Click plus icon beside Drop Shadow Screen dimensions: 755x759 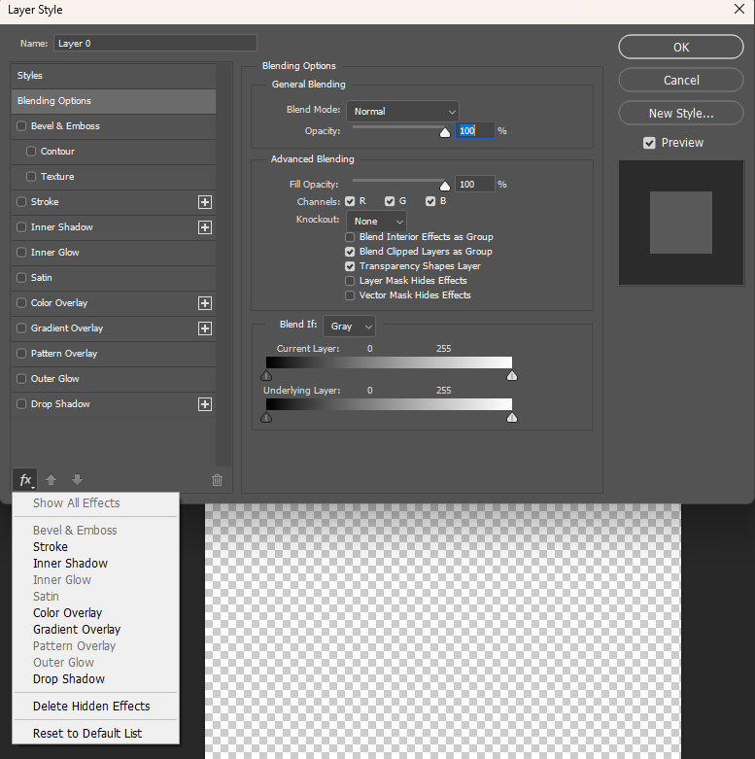coord(205,404)
